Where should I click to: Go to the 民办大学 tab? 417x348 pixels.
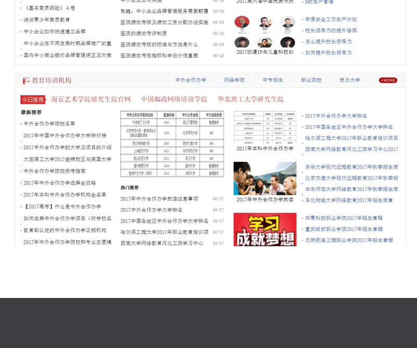point(350,80)
